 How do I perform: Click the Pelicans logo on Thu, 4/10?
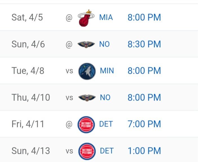point(86,98)
